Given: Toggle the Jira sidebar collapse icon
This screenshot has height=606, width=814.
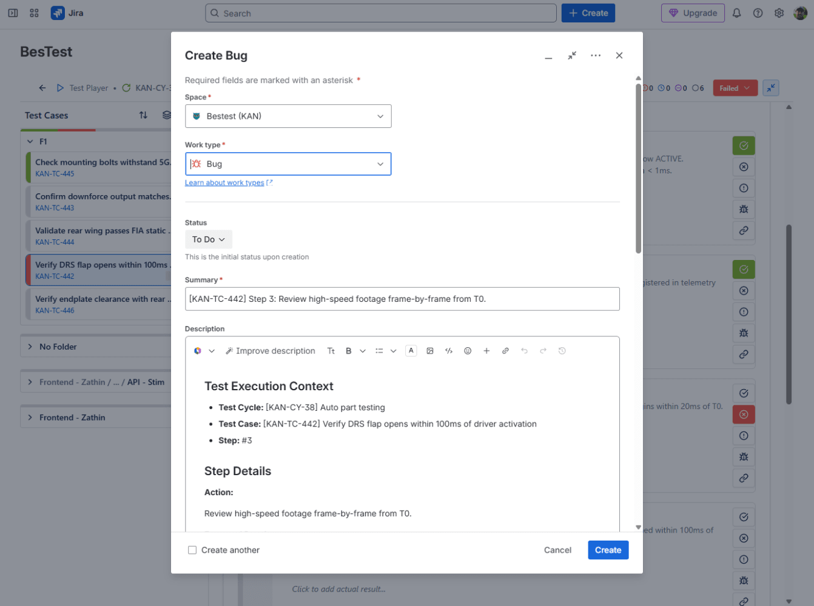Looking at the screenshot, I should click(13, 13).
